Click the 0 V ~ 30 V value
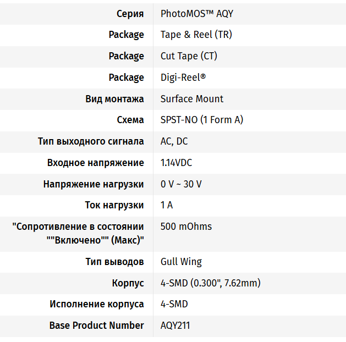346x342 pixels. pos(181,184)
